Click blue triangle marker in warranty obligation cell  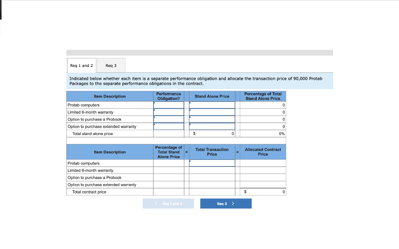pos(155,109)
